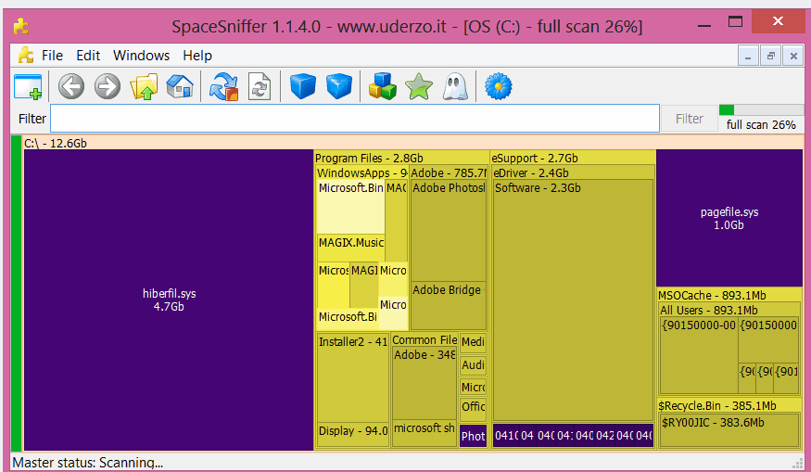This screenshot has height=472, width=811.
Task: Go back with the left arrow icon
Action: [71, 86]
